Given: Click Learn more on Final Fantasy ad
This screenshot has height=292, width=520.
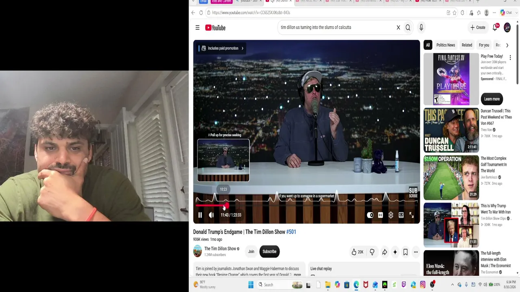Looking at the screenshot, I should (492, 99).
